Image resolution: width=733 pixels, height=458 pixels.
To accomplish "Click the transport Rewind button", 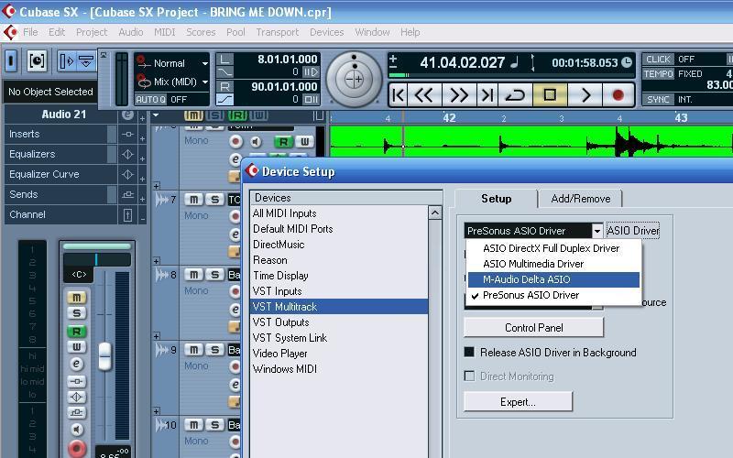I will click(424, 95).
